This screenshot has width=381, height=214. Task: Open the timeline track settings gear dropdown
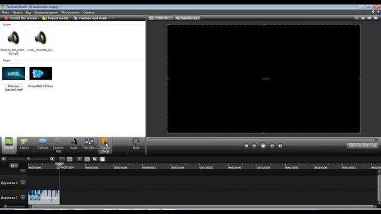tap(14, 166)
